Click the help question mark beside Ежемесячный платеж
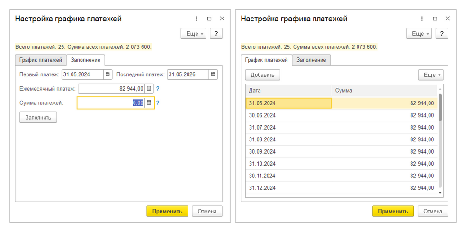The height and width of the screenshot is (232, 466). pyautogui.click(x=158, y=89)
